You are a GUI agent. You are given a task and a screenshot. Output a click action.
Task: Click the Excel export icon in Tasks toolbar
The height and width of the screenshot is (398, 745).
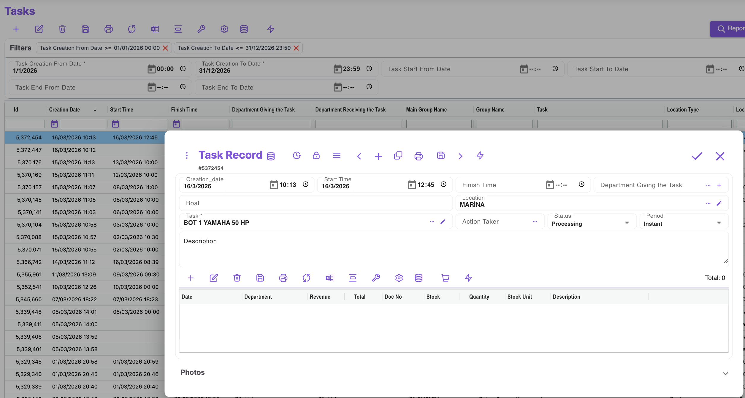pyautogui.click(x=155, y=29)
